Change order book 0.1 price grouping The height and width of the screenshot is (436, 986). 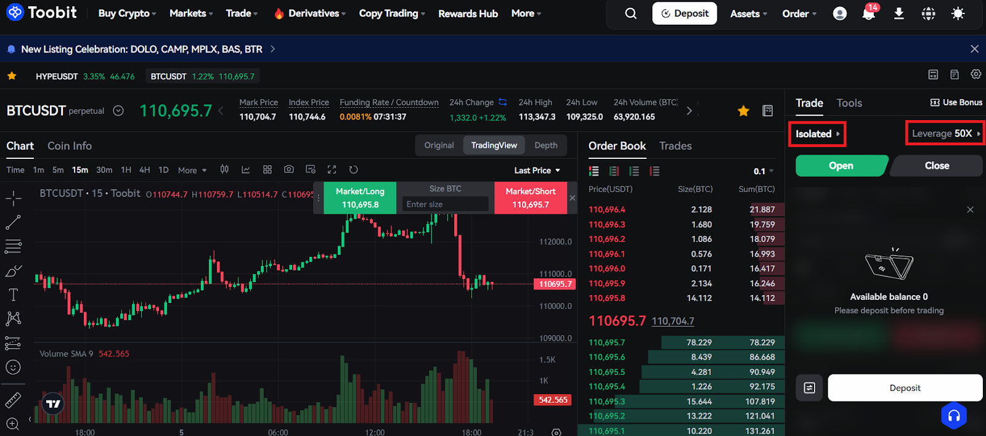pyautogui.click(x=764, y=171)
